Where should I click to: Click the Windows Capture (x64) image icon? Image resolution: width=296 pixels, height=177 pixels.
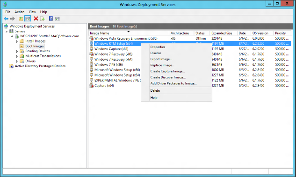coord(92,49)
